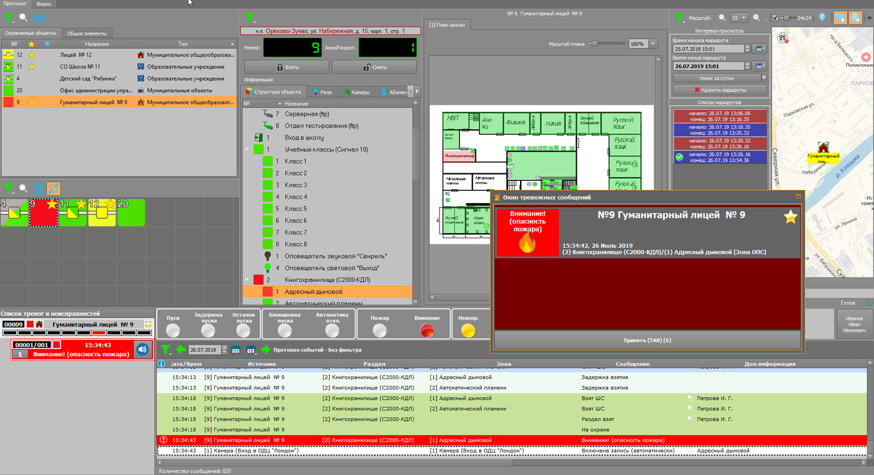Click the search magnifier above objects list
The image size is (874, 475).
(23, 18)
